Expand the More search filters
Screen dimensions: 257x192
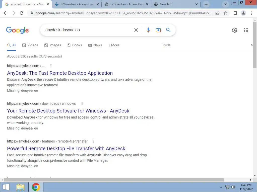tap(114, 45)
